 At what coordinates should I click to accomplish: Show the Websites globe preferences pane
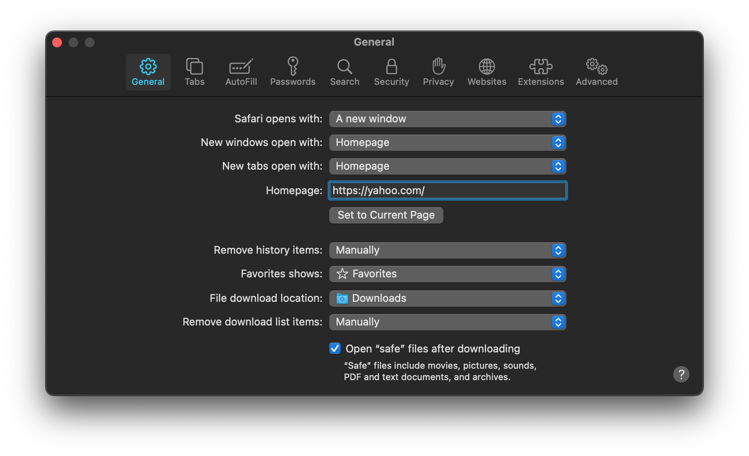point(487,72)
